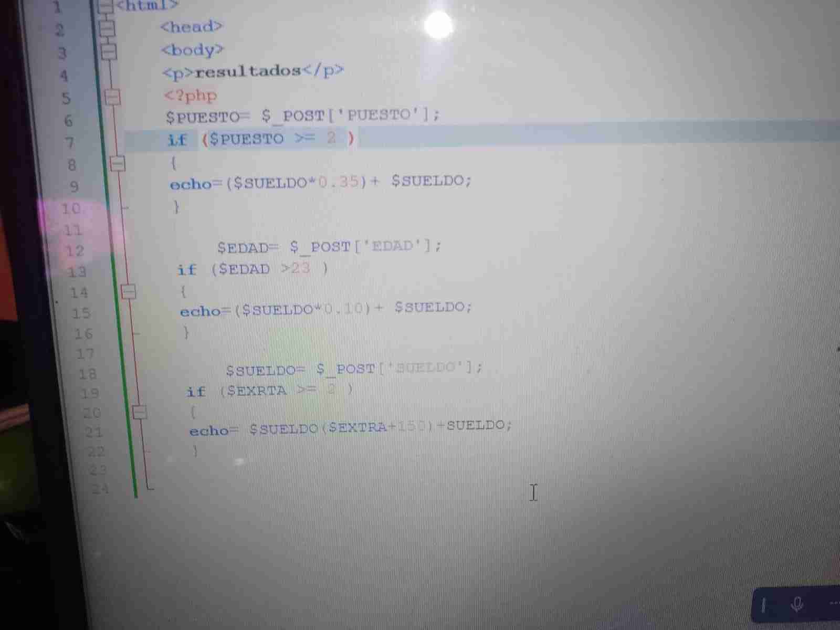
Task: Click the echo=($SUELDO*0.10)+ $SUELDO; line
Action: (x=326, y=309)
